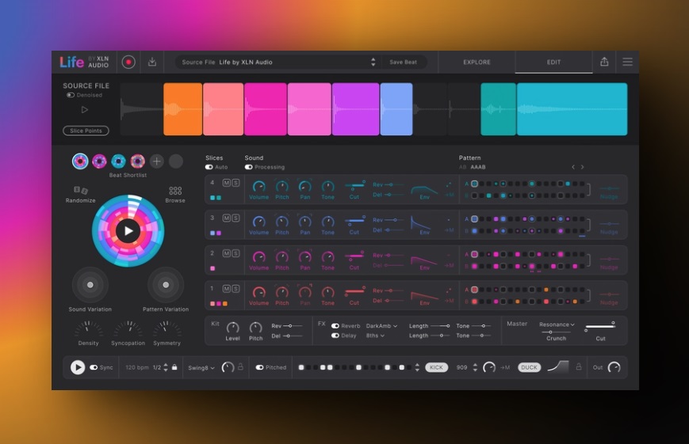Add a beat to the shortlist

point(156,161)
